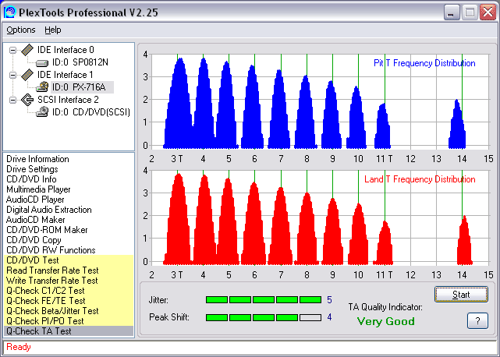Image resolution: width=500 pixels, height=357 pixels.
Task: Click the IDE Interface 0 chip icon
Action: [x=27, y=50]
